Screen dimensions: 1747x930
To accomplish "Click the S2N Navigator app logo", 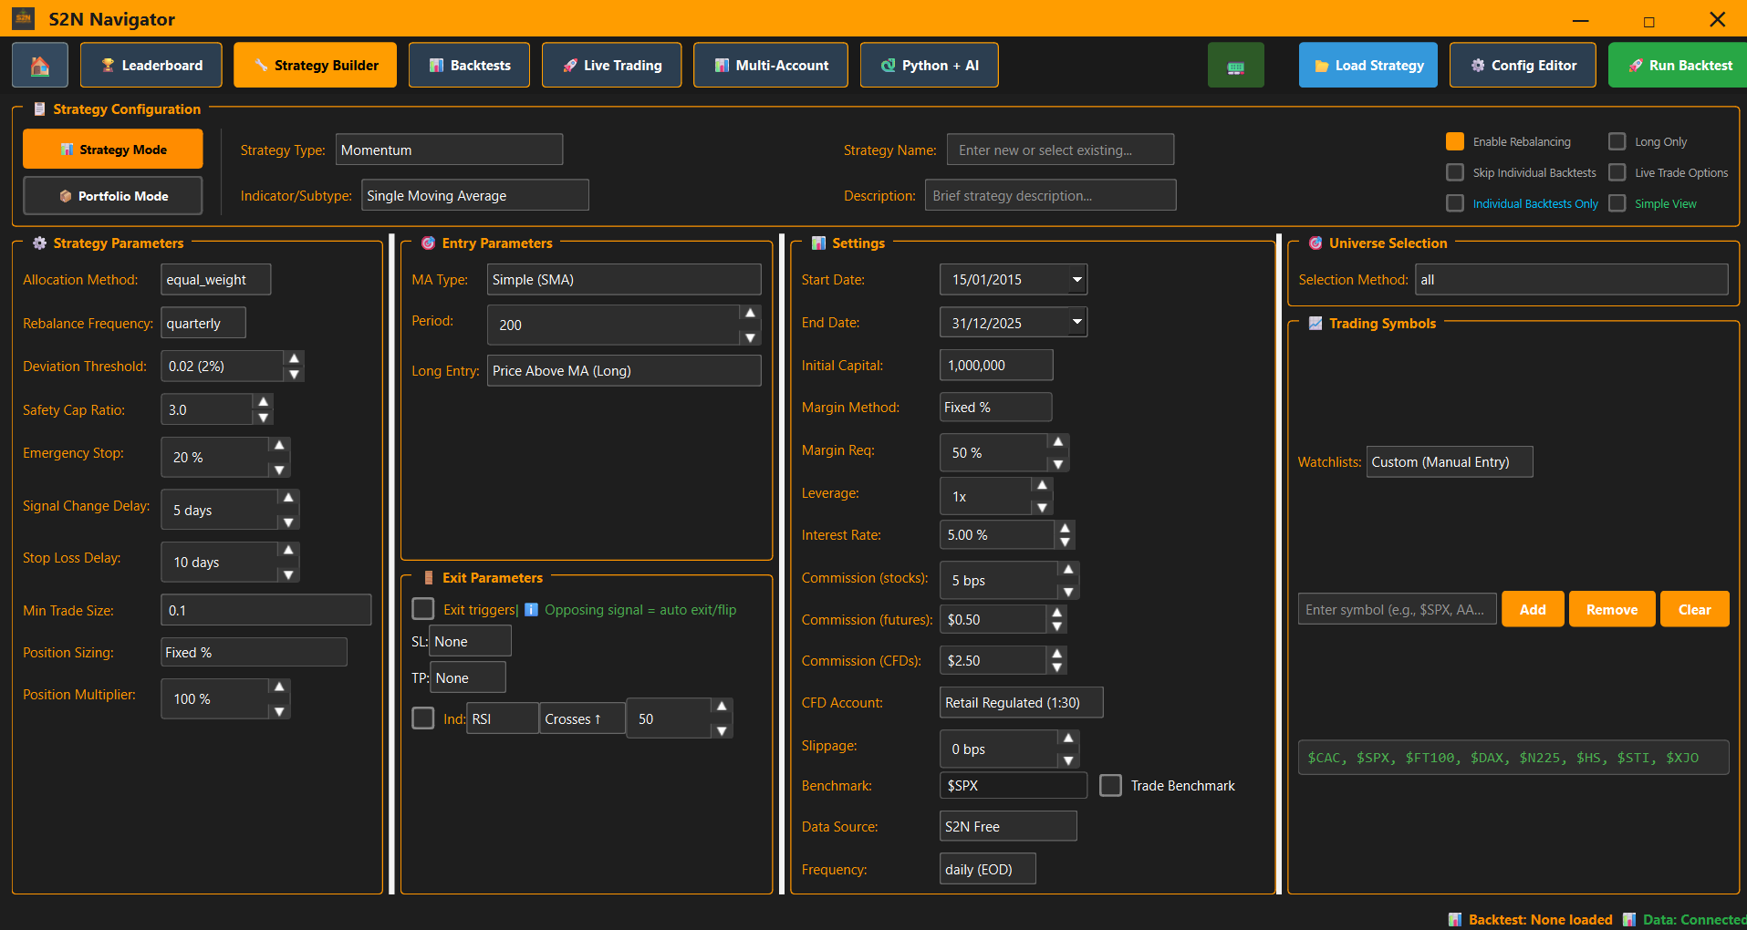I will (x=24, y=18).
